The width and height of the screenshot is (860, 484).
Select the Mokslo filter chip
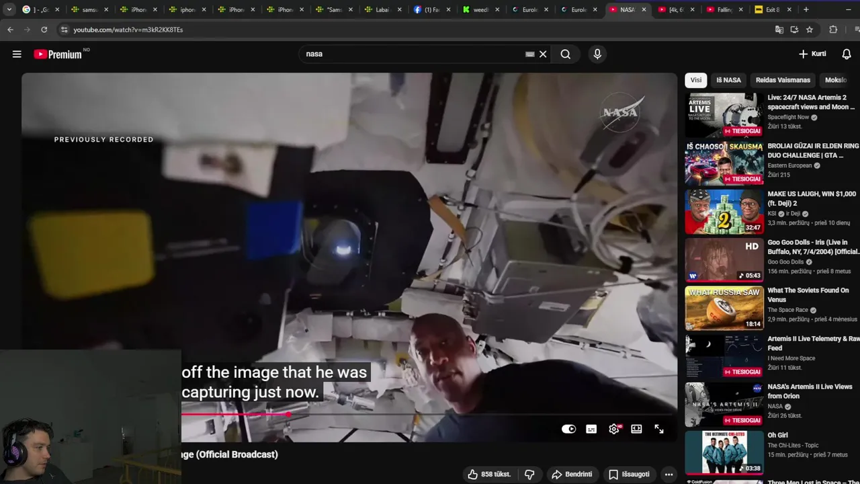point(836,80)
